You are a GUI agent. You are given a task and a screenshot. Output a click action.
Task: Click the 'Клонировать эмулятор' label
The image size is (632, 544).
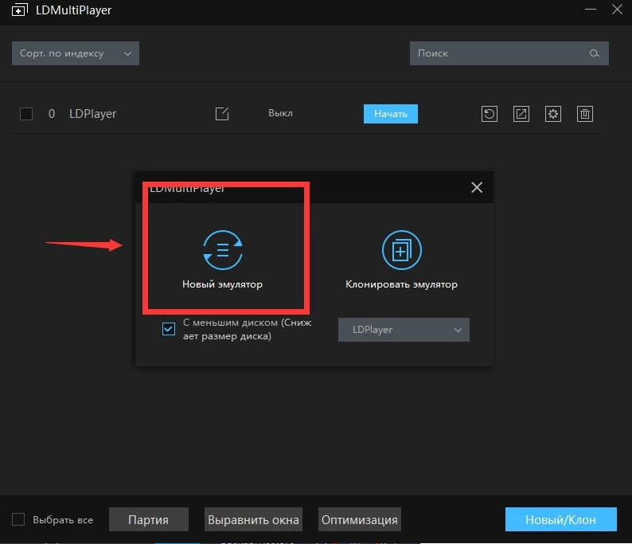click(x=401, y=284)
